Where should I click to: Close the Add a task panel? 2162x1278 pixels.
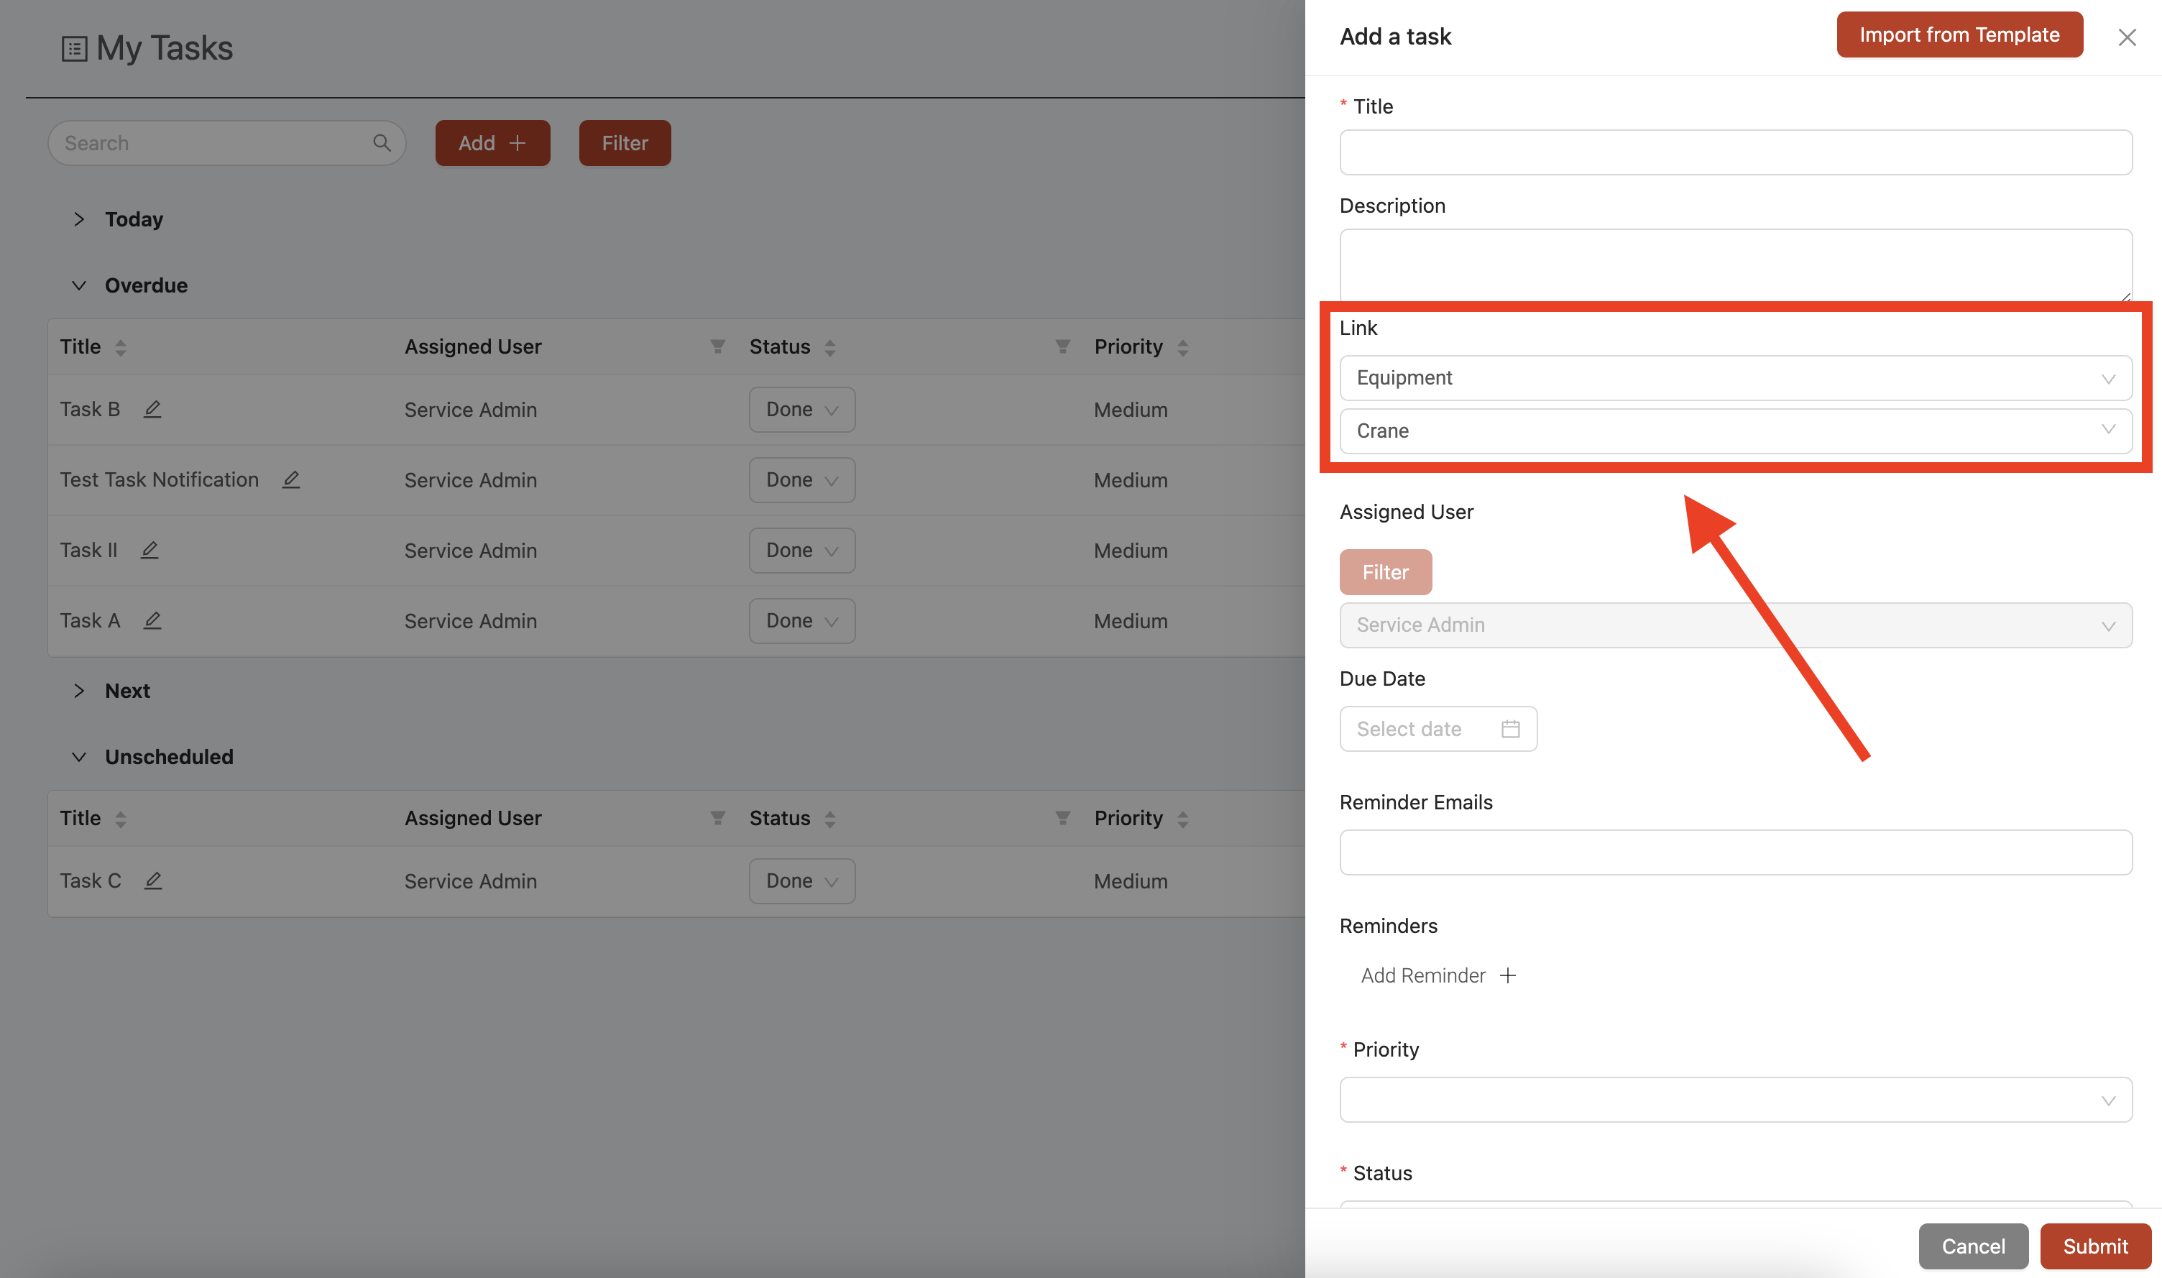click(2127, 37)
